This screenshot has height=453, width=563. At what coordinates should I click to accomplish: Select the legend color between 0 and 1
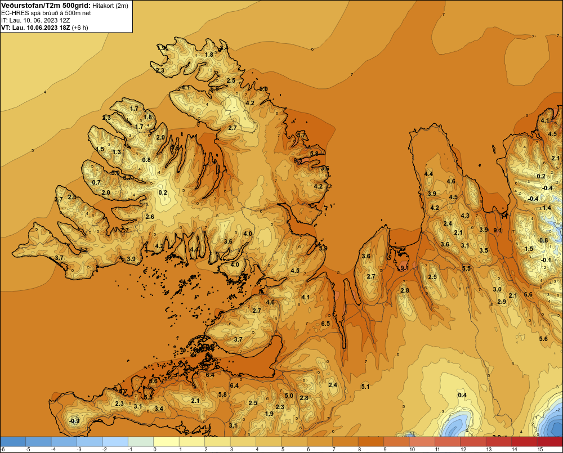point(166,442)
